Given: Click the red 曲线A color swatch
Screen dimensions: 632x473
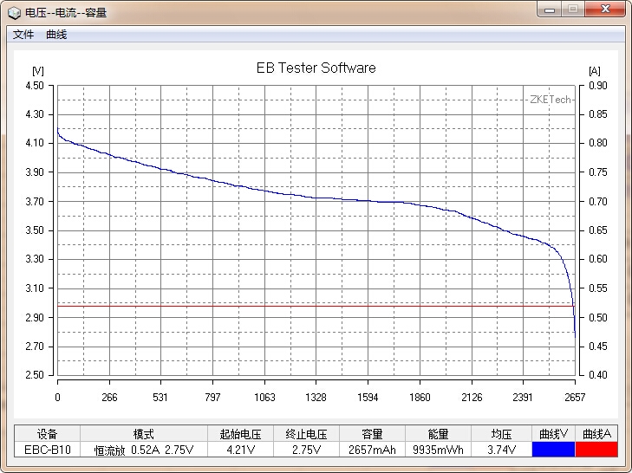Looking at the screenshot, I should pos(596,450).
